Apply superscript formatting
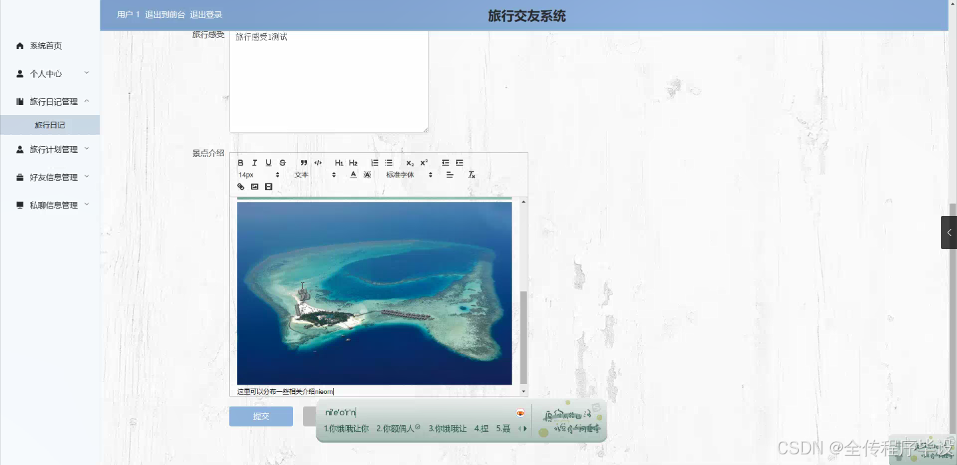 point(423,163)
